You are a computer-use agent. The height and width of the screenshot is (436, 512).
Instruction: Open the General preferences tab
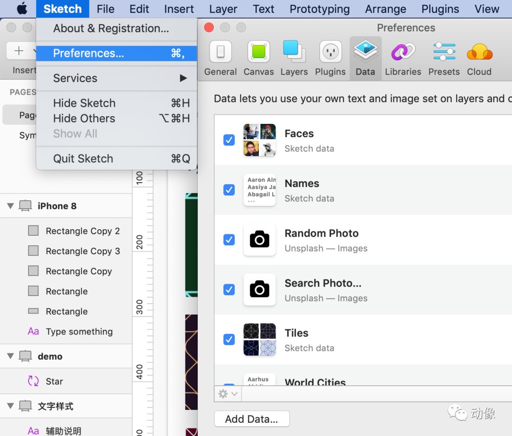220,58
